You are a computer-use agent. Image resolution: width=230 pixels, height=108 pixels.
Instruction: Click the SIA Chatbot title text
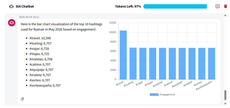coord(25,6)
